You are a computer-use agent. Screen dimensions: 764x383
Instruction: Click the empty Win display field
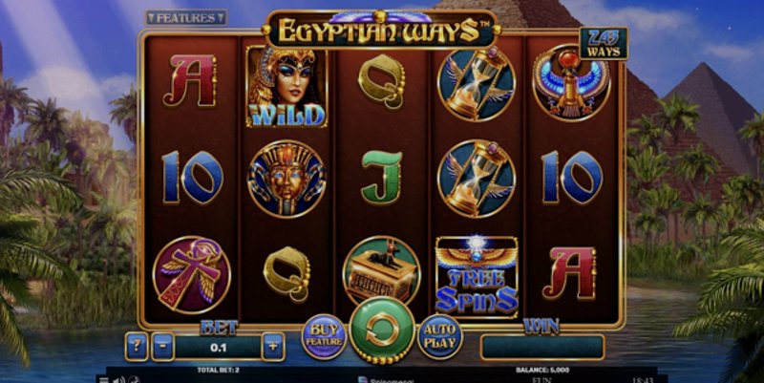(542, 347)
